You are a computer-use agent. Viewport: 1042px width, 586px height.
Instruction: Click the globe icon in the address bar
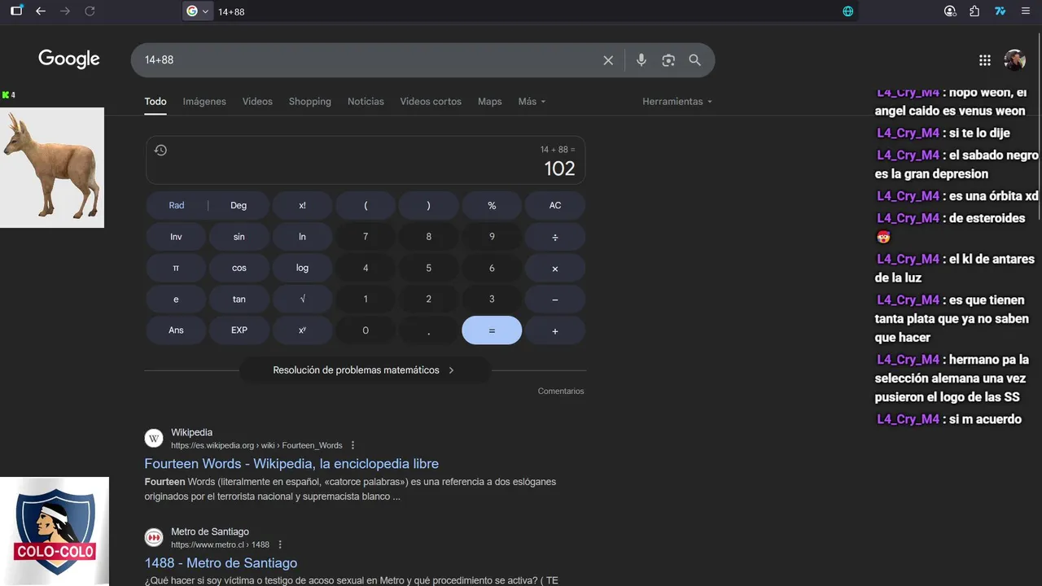(848, 11)
